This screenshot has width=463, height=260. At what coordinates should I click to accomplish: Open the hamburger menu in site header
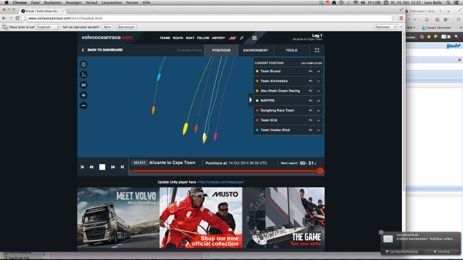point(254,38)
